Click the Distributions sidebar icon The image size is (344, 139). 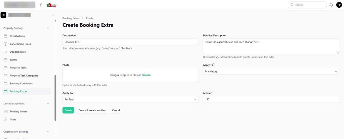[5, 36]
